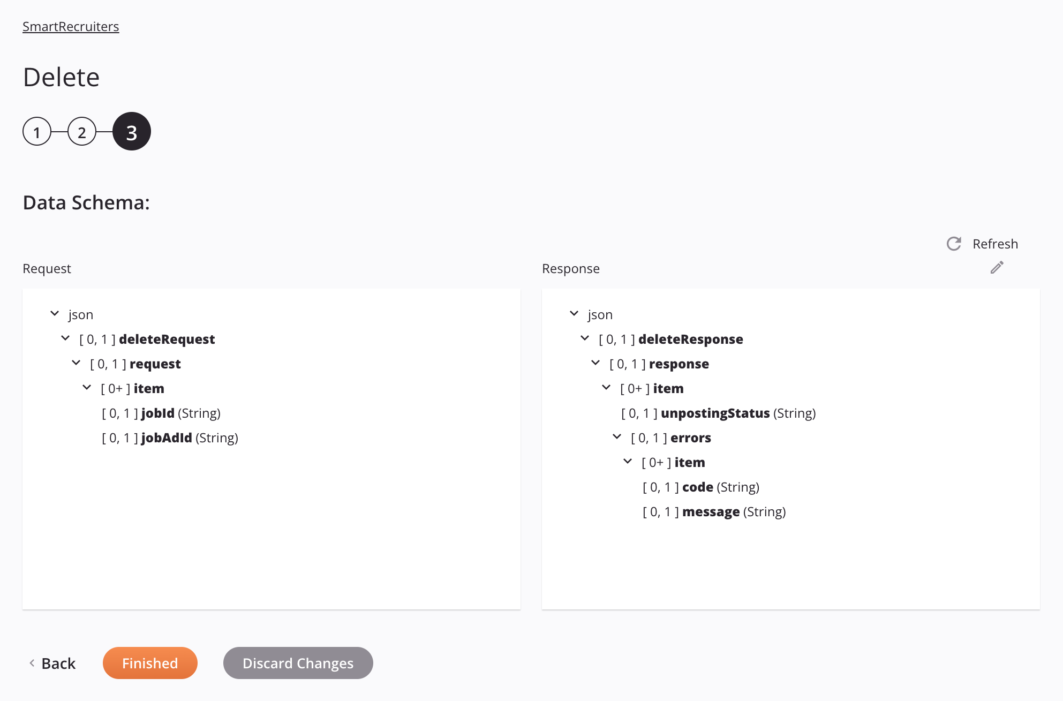The width and height of the screenshot is (1063, 701).
Task: Collapse the deleteResponse json tree node
Action: (x=584, y=339)
